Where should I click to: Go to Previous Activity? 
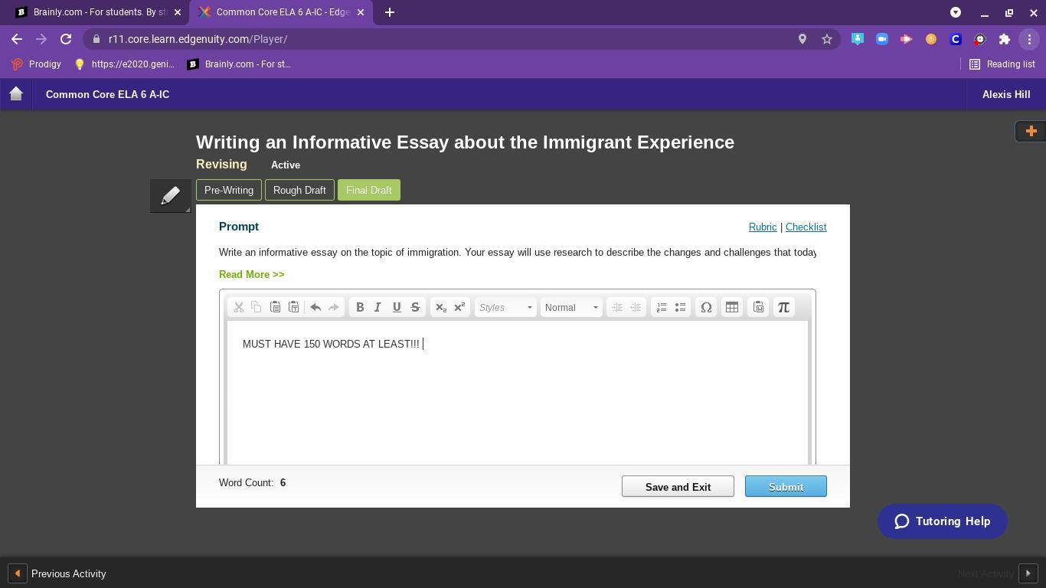click(57, 573)
